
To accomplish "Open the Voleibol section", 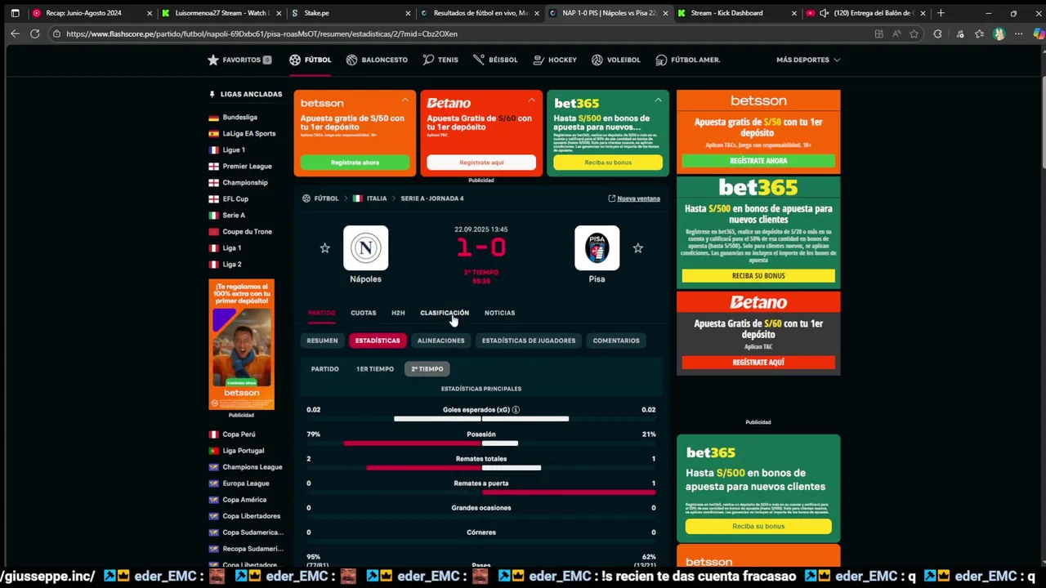I will coord(616,60).
